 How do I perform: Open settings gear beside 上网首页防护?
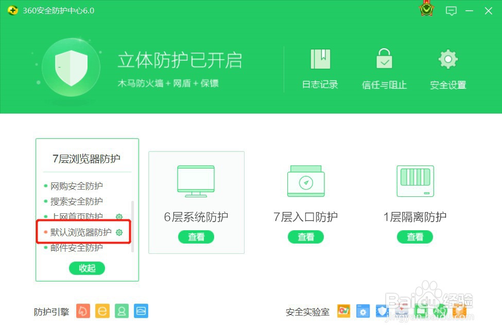coord(119,217)
